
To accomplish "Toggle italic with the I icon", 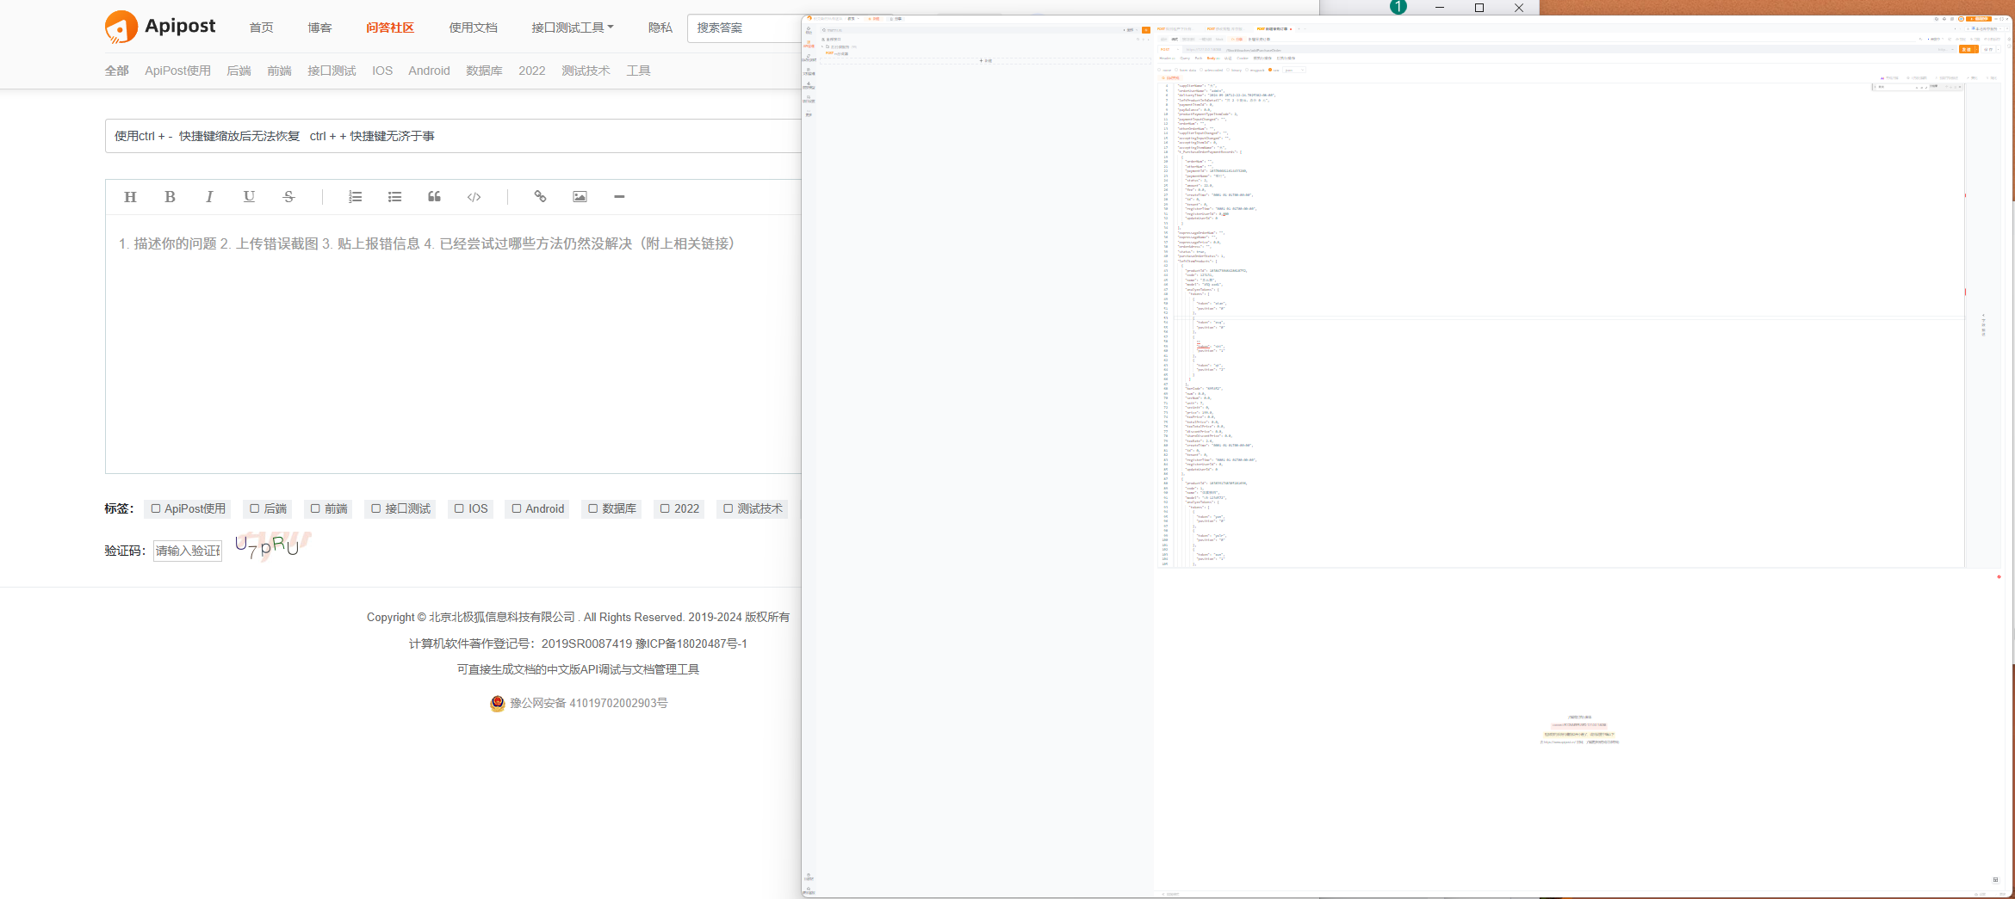I will point(209,197).
